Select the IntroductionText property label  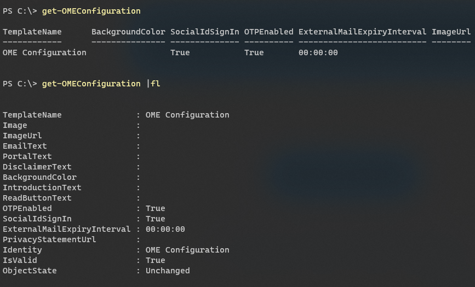[42, 188]
